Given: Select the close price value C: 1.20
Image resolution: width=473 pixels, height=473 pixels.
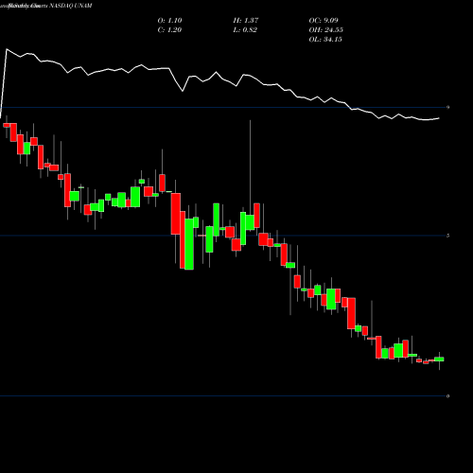Looking at the screenshot, I should (169, 29).
